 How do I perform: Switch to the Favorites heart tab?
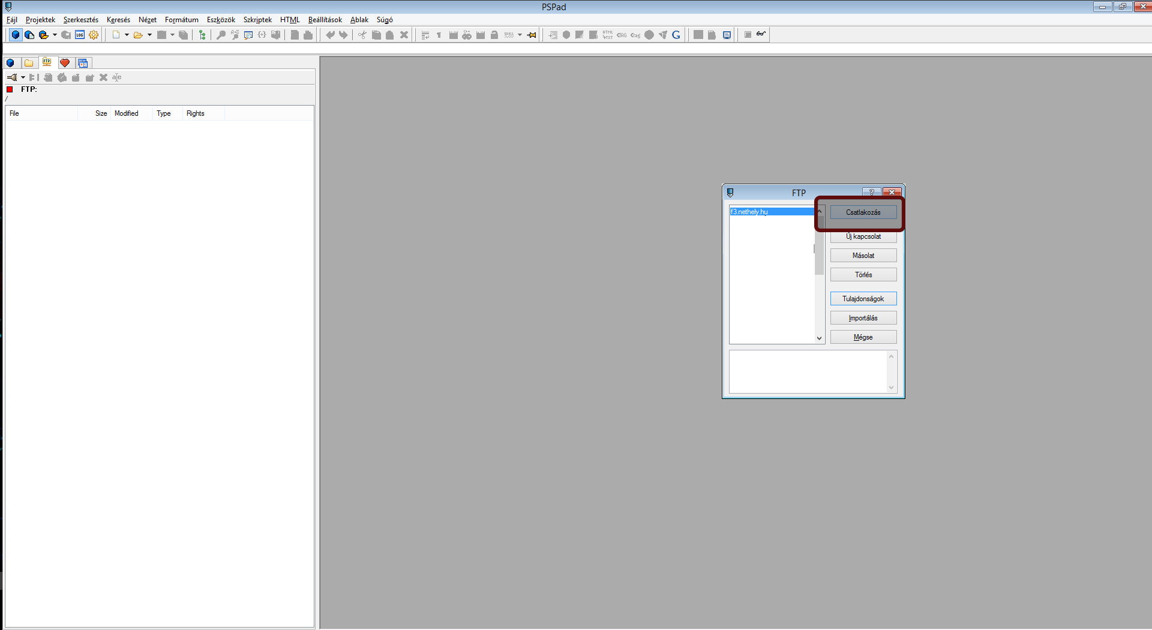(65, 63)
